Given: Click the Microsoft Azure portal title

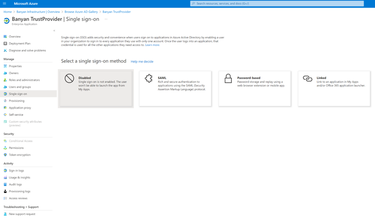Looking at the screenshot, I should pyautogui.click(x=26, y=3).
